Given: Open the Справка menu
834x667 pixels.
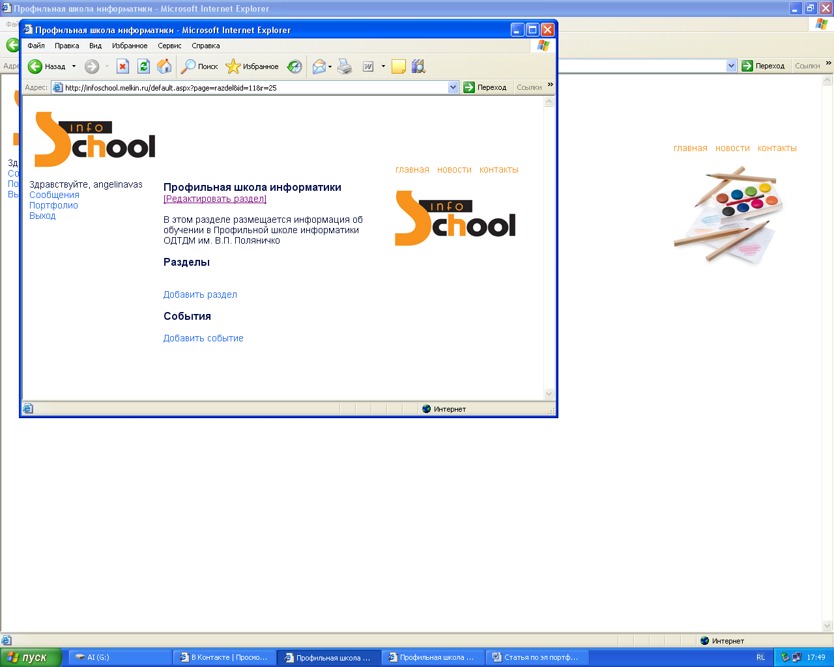Looking at the screenshot, I should pyautogui.click(x=206, y=46).
